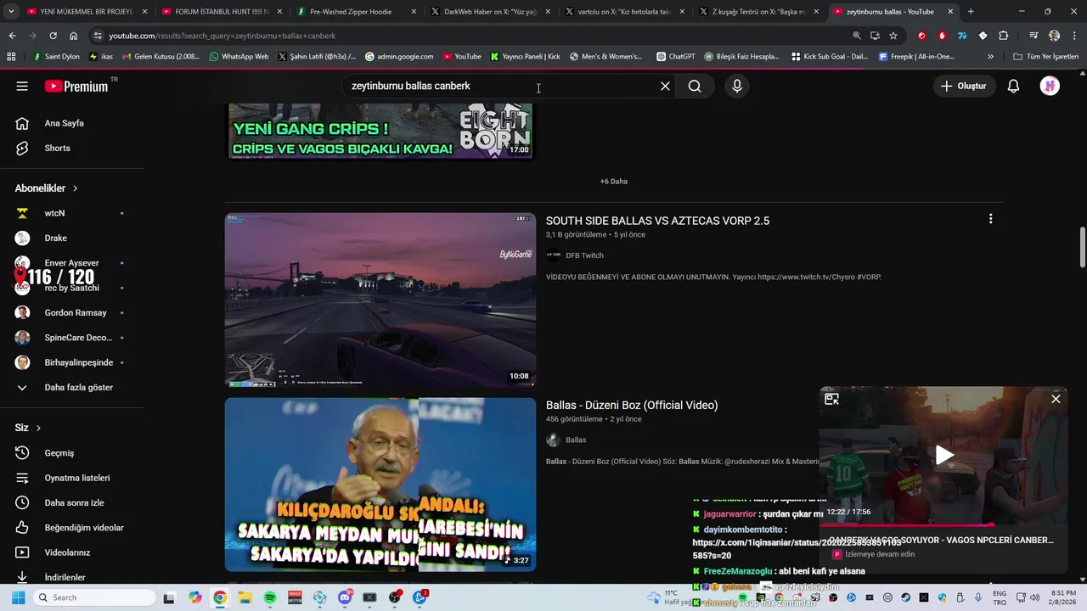Open the tab search dropdown arrow
This screenshot has width=1087, height=611.
point(11,12)
